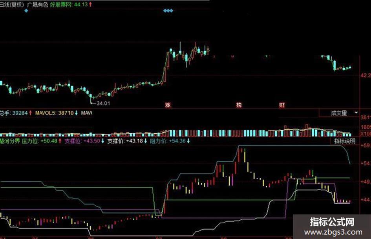
Task: Click the 34.01 low price label
Action: click(x=103, y=103)
